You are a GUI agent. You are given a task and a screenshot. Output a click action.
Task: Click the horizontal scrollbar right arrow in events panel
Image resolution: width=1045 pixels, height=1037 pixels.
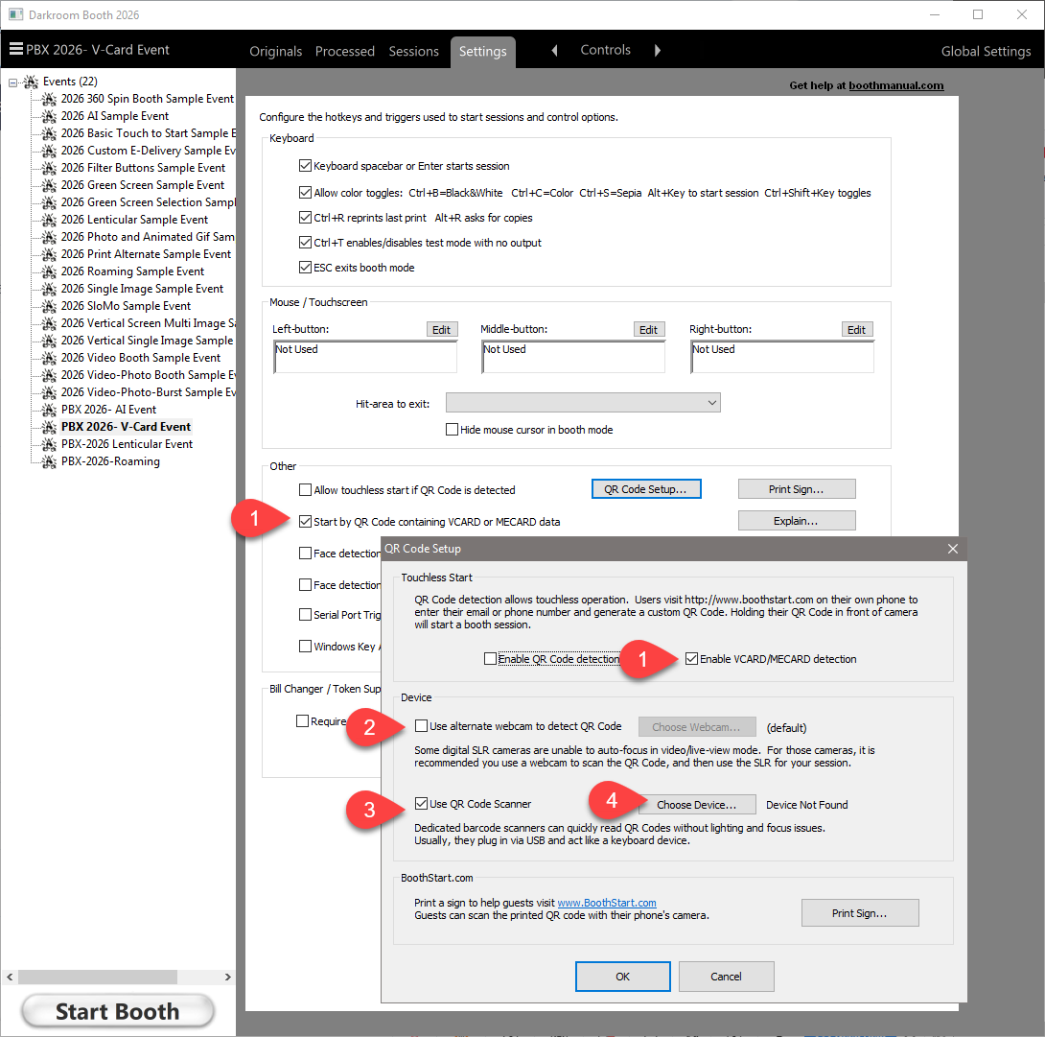(227, 977)
